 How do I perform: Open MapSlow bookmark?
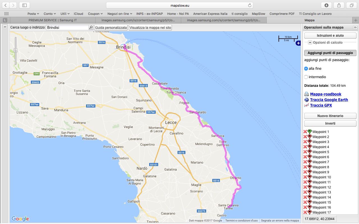point(259,14)
